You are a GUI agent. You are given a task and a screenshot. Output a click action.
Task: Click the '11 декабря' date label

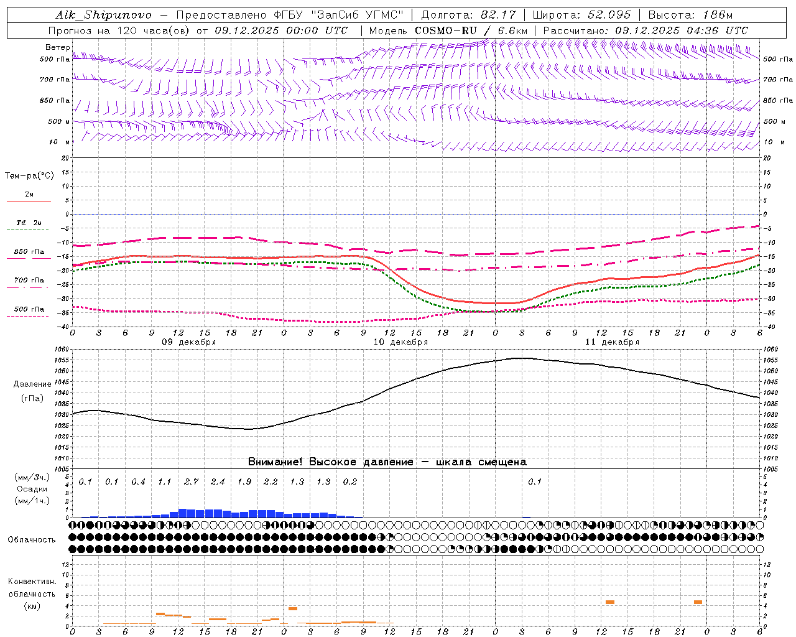coord(612,342)
